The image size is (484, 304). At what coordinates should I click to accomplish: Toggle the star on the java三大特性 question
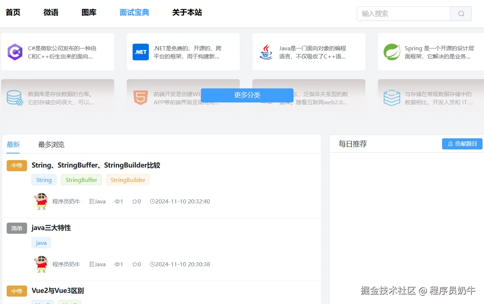click(x=134, y=264)
